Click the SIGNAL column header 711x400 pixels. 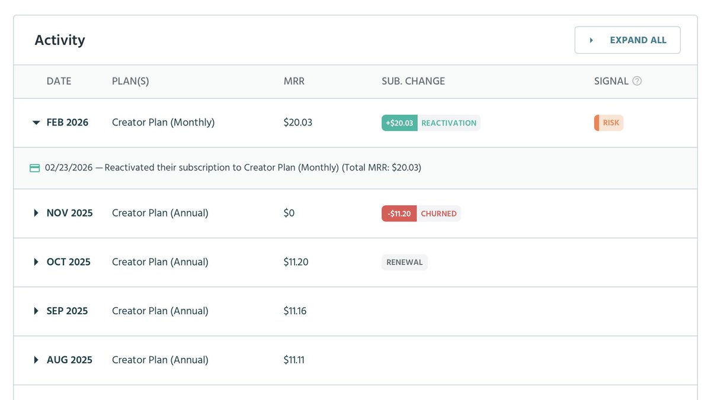coord(611,81)
